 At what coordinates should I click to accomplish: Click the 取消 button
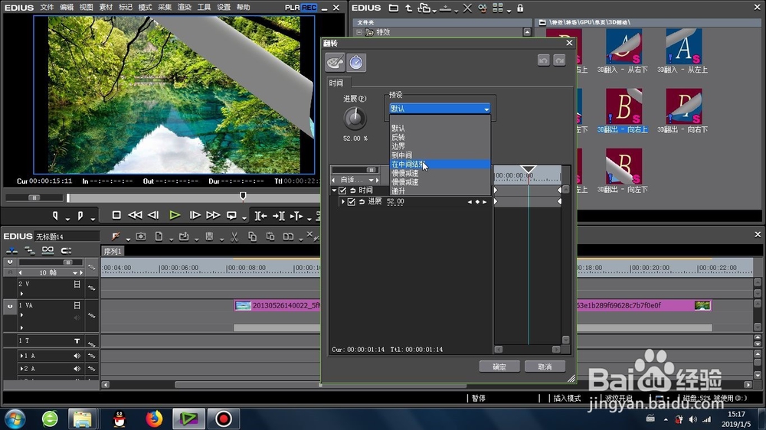click(x=545, y=366)
